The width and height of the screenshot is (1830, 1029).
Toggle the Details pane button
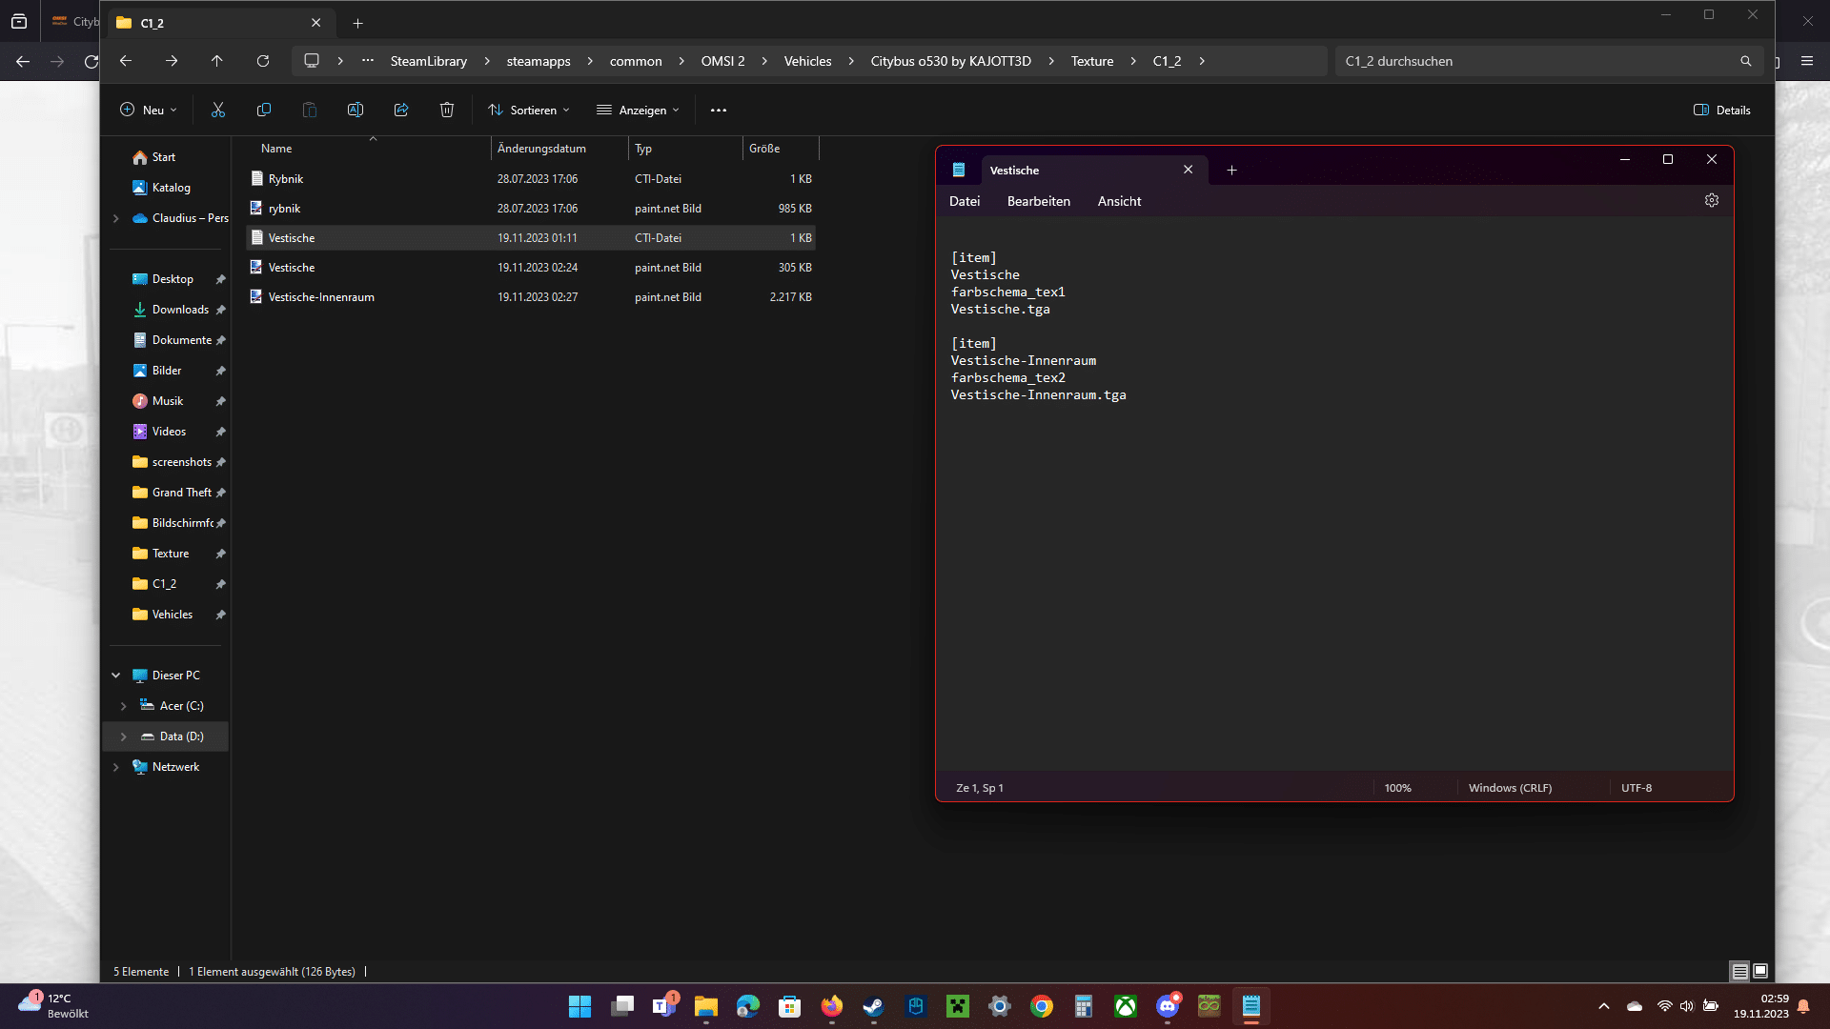click(1722, 111)
